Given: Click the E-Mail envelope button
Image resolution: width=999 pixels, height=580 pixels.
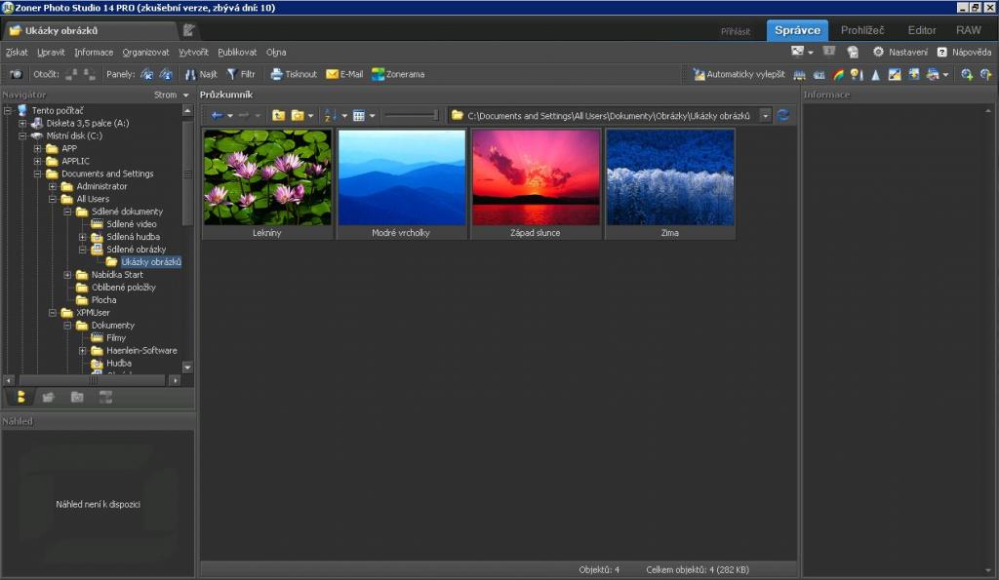Looking at the screenshot, I should point(344,74).
